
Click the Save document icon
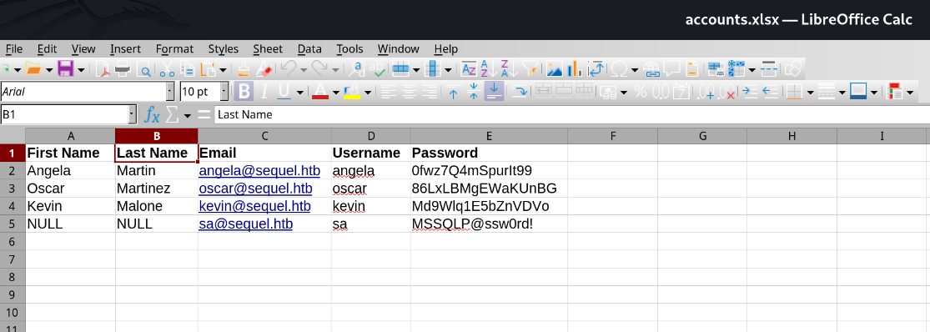[65, 68]
